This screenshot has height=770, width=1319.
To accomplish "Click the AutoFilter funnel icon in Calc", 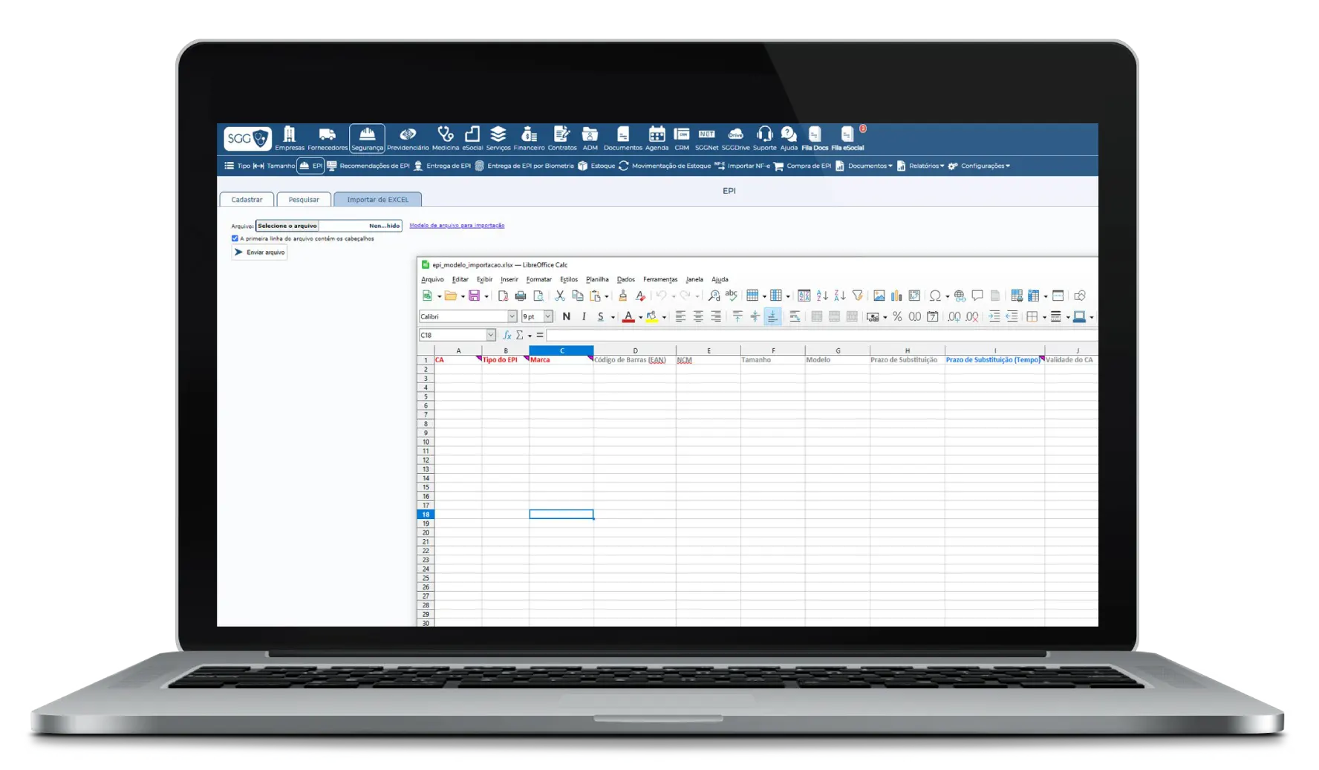I will [857, 296].
